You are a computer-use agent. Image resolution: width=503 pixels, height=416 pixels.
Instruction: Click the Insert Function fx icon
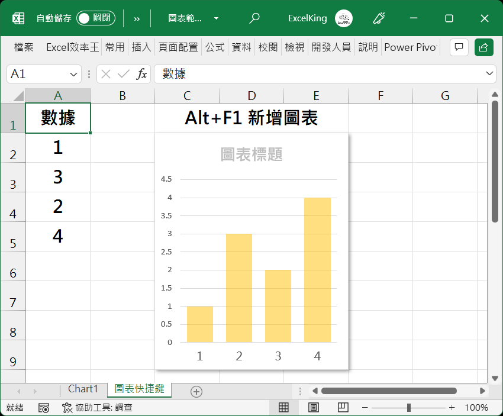pos(142,74)
